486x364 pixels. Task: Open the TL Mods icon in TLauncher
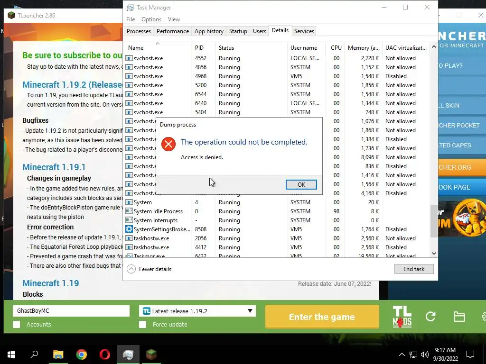pyautogui.click(x=402, y=317)
